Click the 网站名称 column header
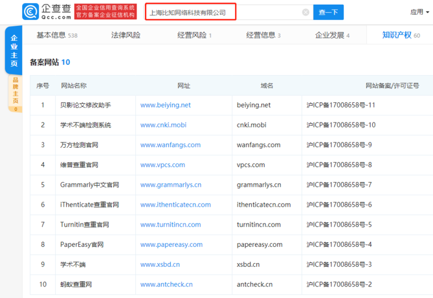 tap(74, 85)
